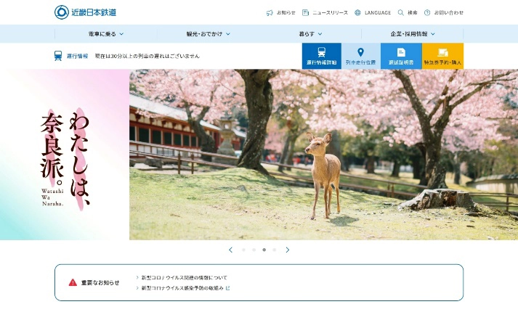The width and height of the screenshot is (518, 320).
Task: Expand the 企業・採用情報 dropdown
Action: pyautogui.click(x=413, y=33)
